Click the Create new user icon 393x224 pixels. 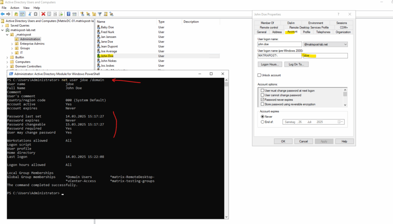pyautogui.click(x=82, y=14)
